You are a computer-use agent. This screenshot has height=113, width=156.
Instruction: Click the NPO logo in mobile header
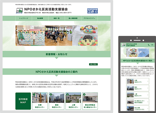(124, 45)
